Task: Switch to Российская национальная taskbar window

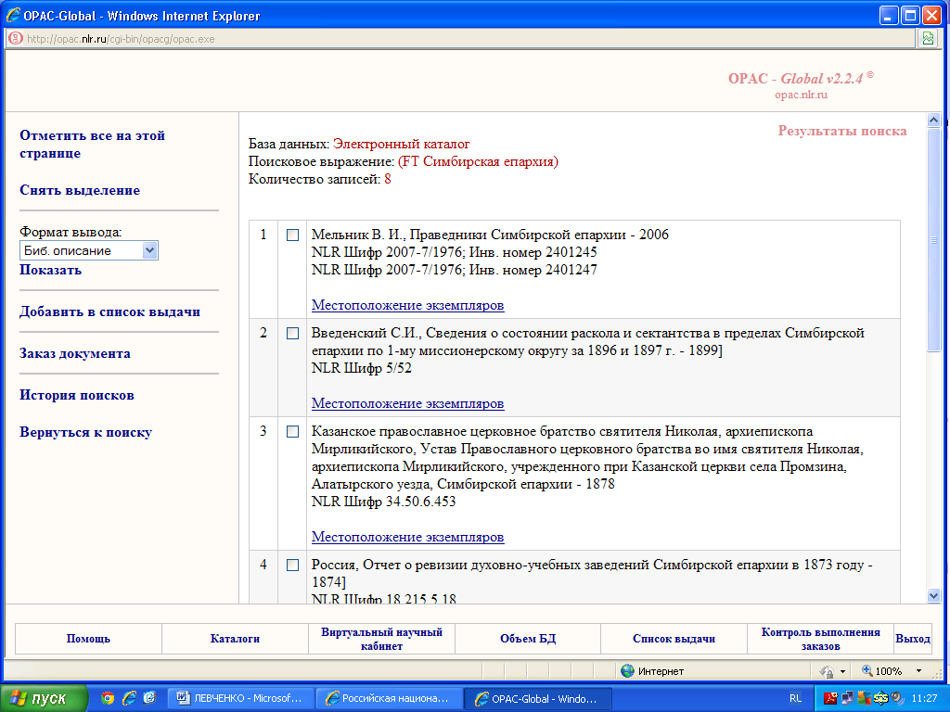Action: 390,698
